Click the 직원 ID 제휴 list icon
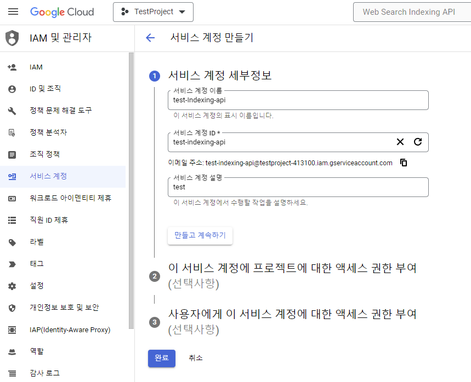This screenshot has height=382, width=471. [x=12, y=221]
